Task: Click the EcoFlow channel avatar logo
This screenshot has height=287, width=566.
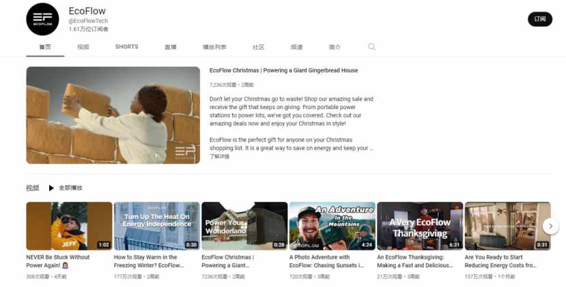Action: pos(42,19)
